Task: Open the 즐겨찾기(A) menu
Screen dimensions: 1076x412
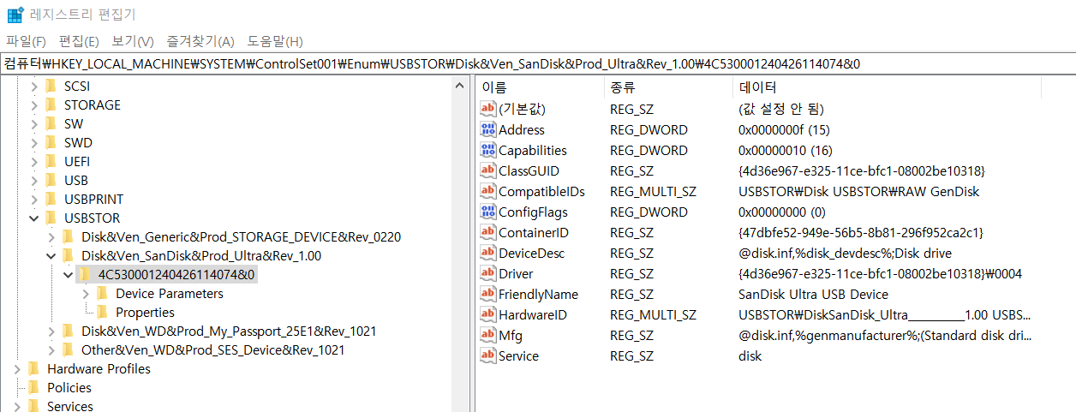Action: pyautogui.click(x=200, y=41)
